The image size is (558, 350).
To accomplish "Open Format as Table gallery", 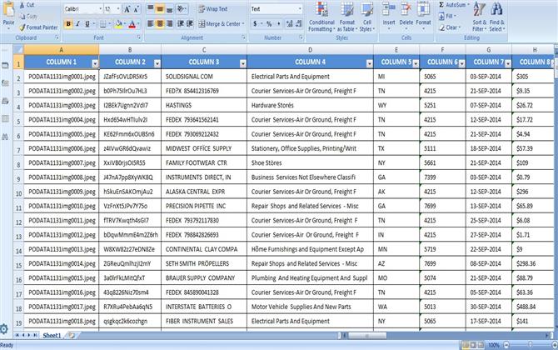I will click(x=346, y=17).
